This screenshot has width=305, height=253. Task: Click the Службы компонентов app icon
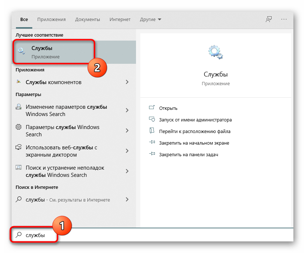19,82
